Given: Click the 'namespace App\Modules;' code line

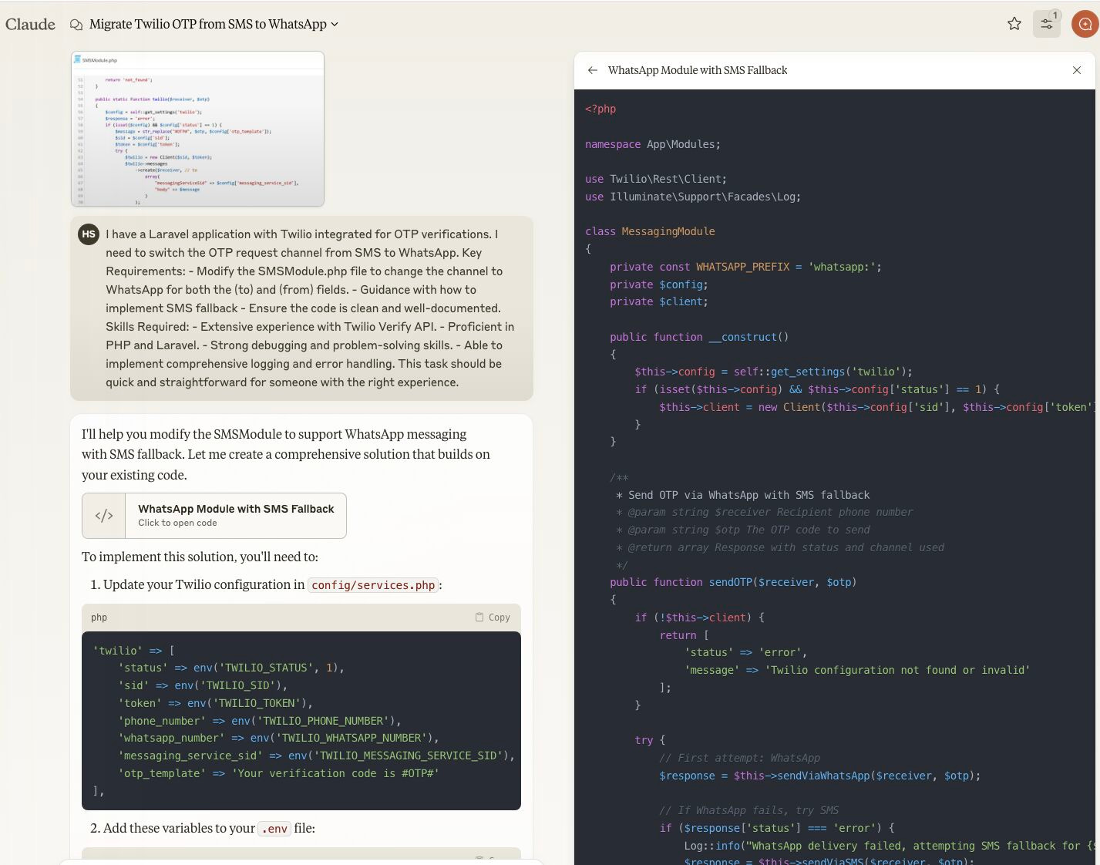Looking at the screenshot, I should 653,144.
